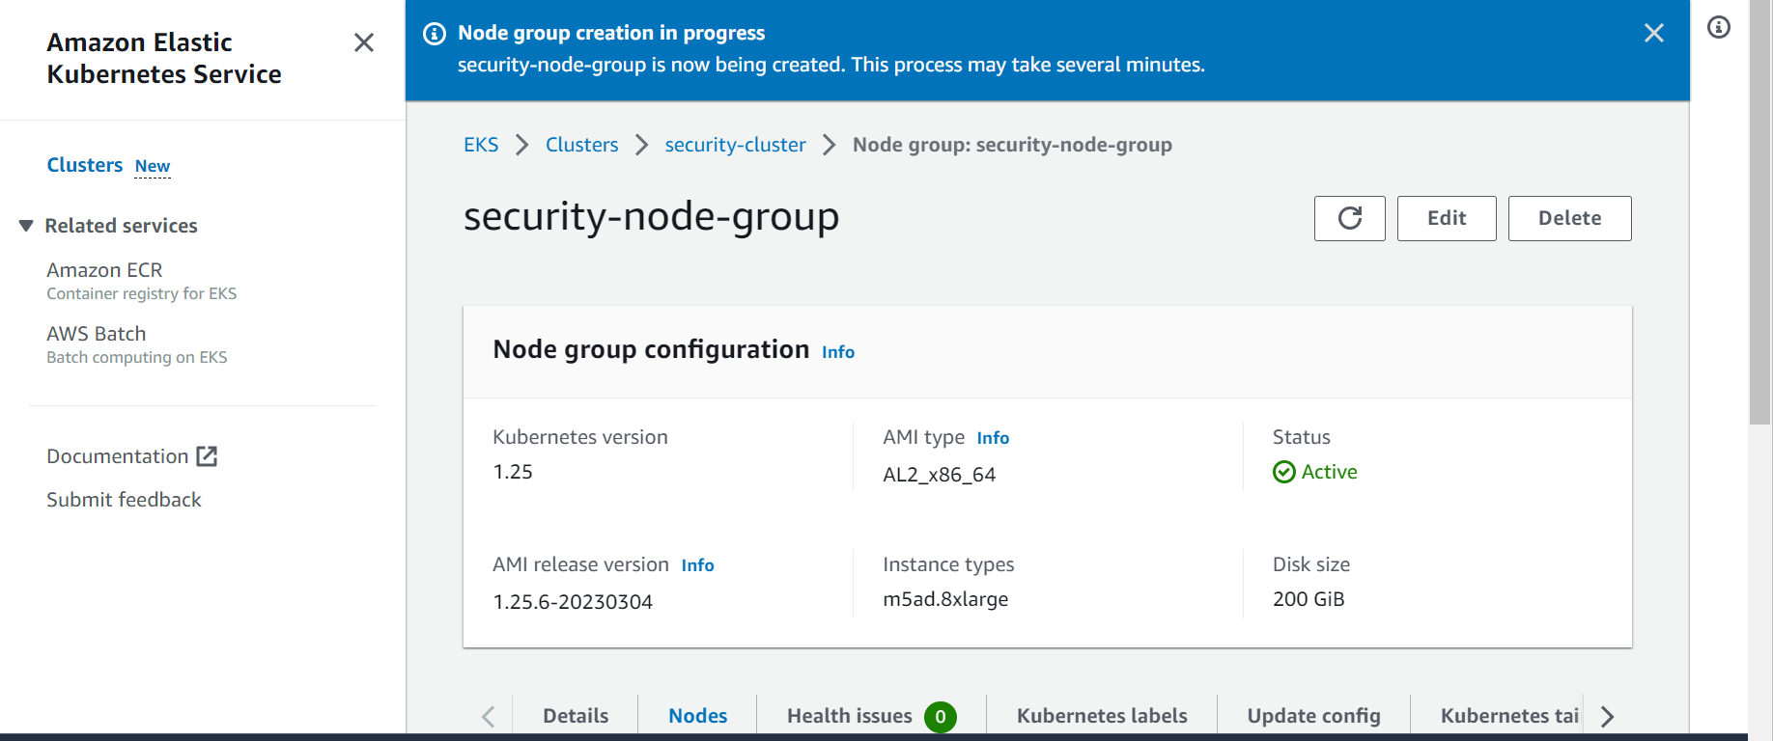Image resolution: width=1773 pixels, height=741 pixels.
Task: Close the EKS side navigation panel
Action: 363,42
